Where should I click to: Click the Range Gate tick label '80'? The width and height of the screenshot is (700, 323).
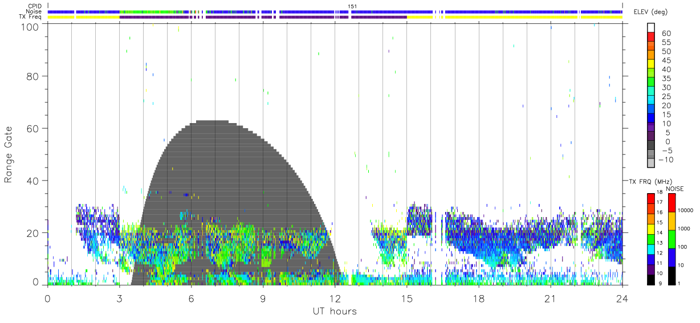pyautogui.click(x=32, y=76)
